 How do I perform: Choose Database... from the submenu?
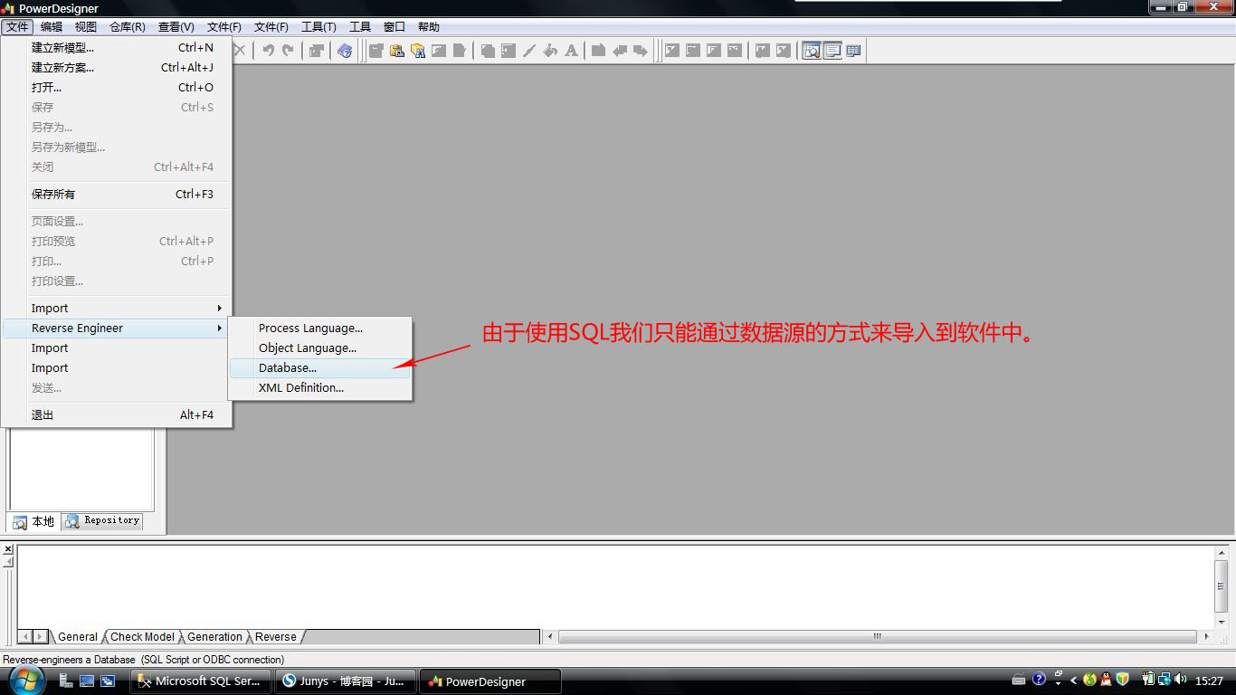click(x=320, y=367)
